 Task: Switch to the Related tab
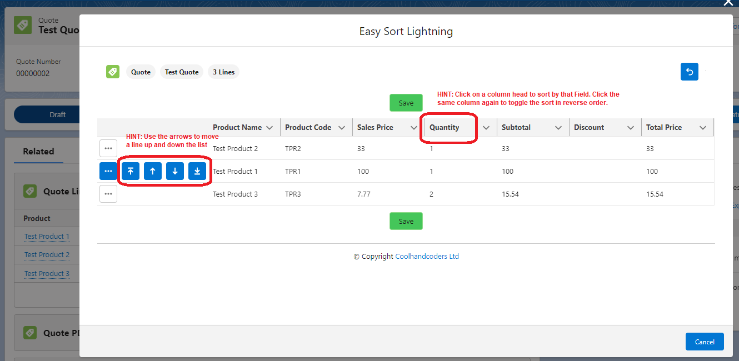(38, 151)
